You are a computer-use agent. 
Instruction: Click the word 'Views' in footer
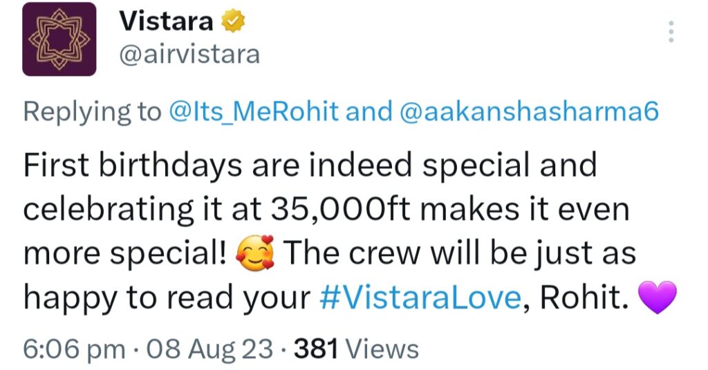[x=382, y=349]
